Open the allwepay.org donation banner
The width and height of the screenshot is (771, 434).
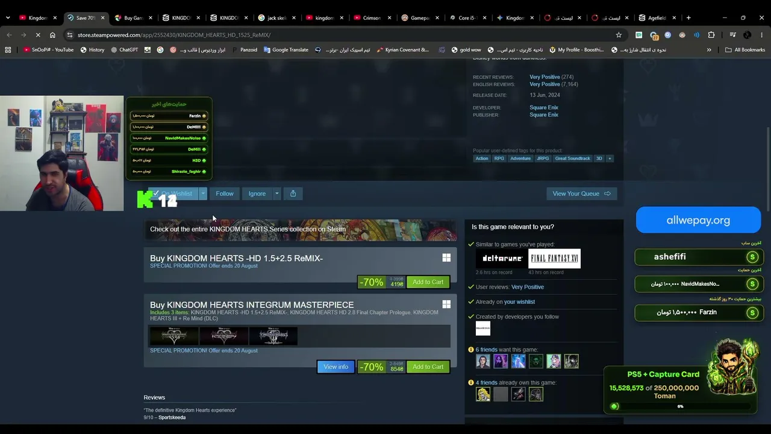click(x=698, y=220)
